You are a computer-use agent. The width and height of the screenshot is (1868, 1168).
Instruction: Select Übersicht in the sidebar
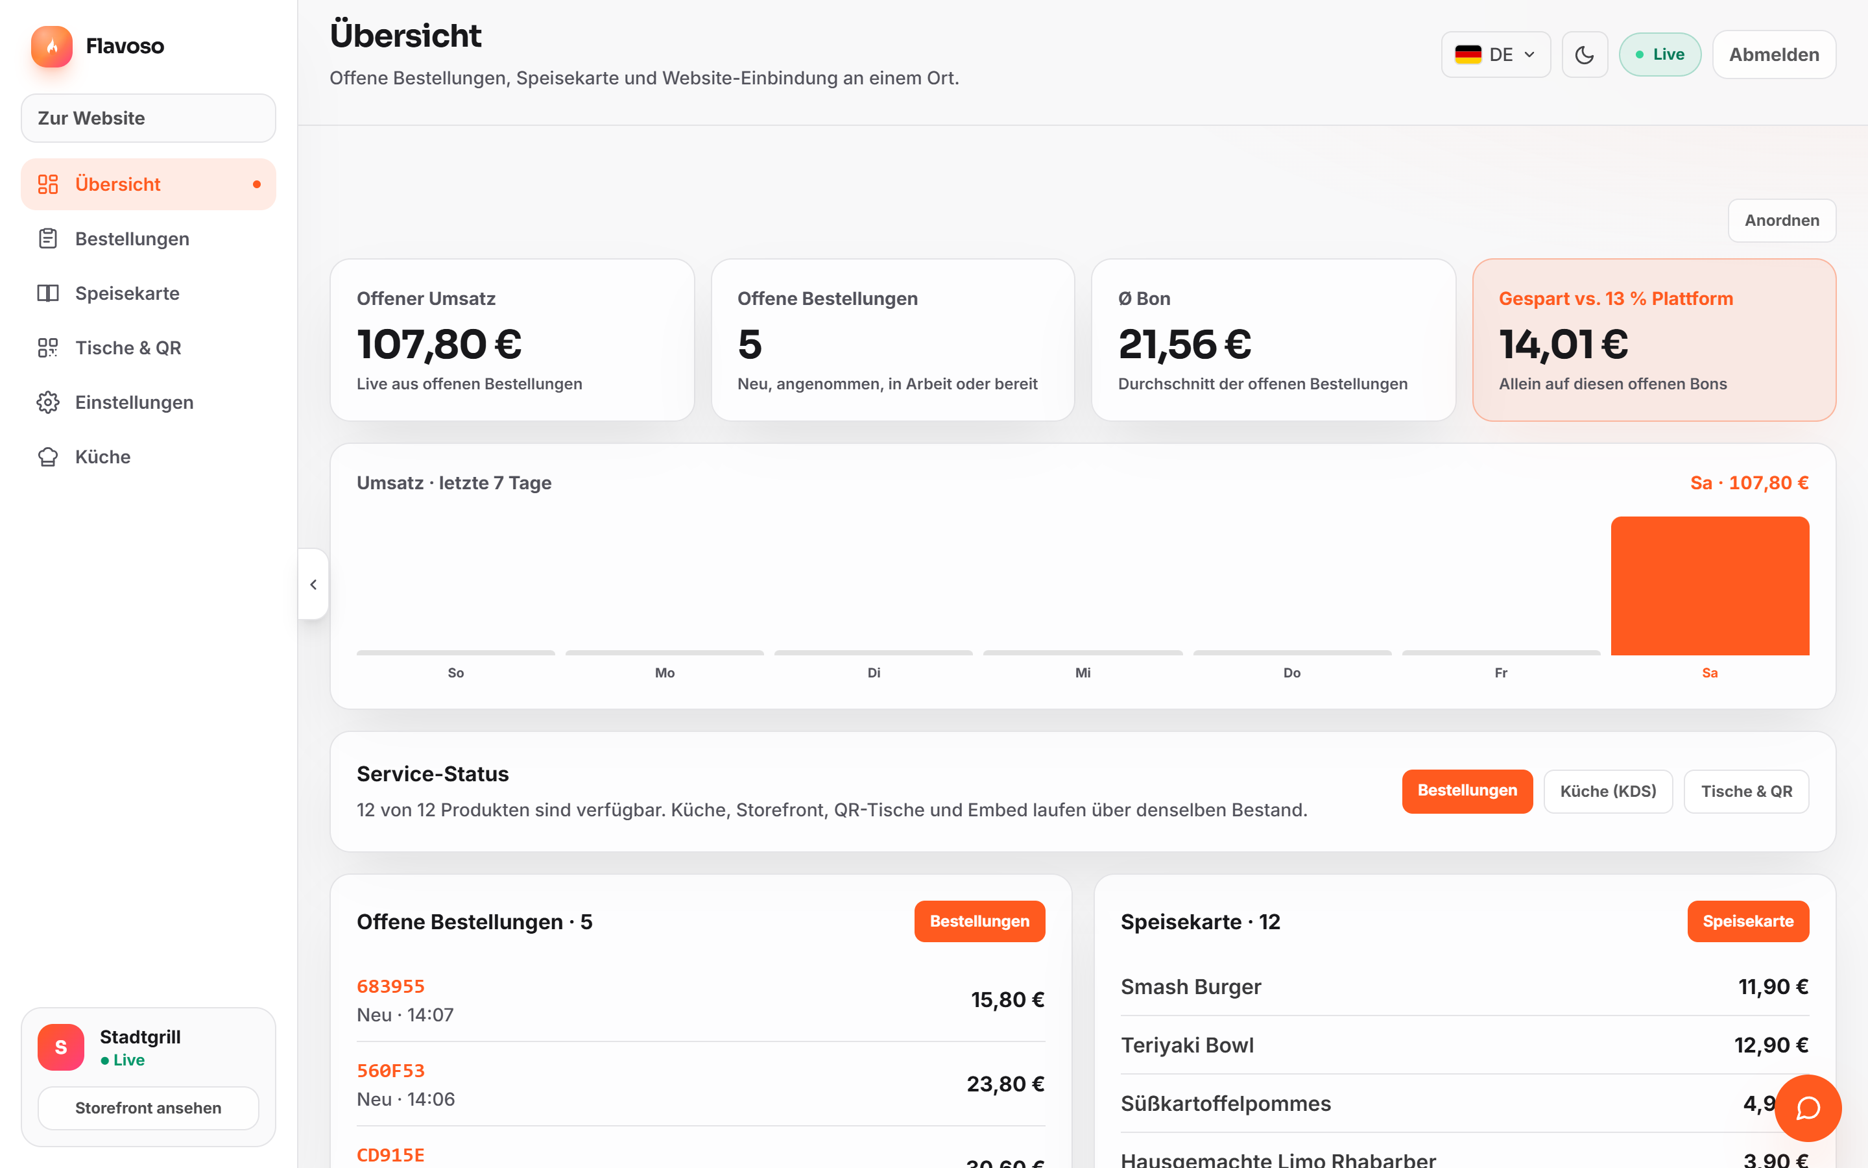click(x=148, y=184)
